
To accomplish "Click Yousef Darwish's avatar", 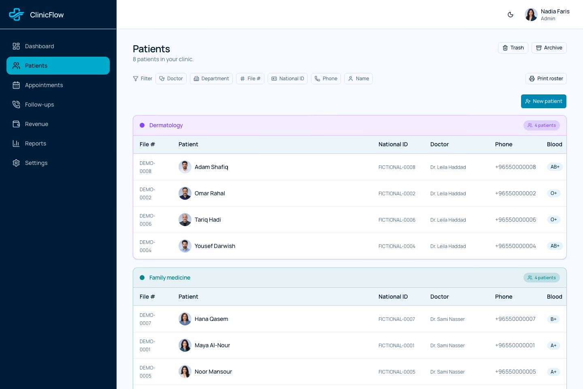I will tap(185, 246).
